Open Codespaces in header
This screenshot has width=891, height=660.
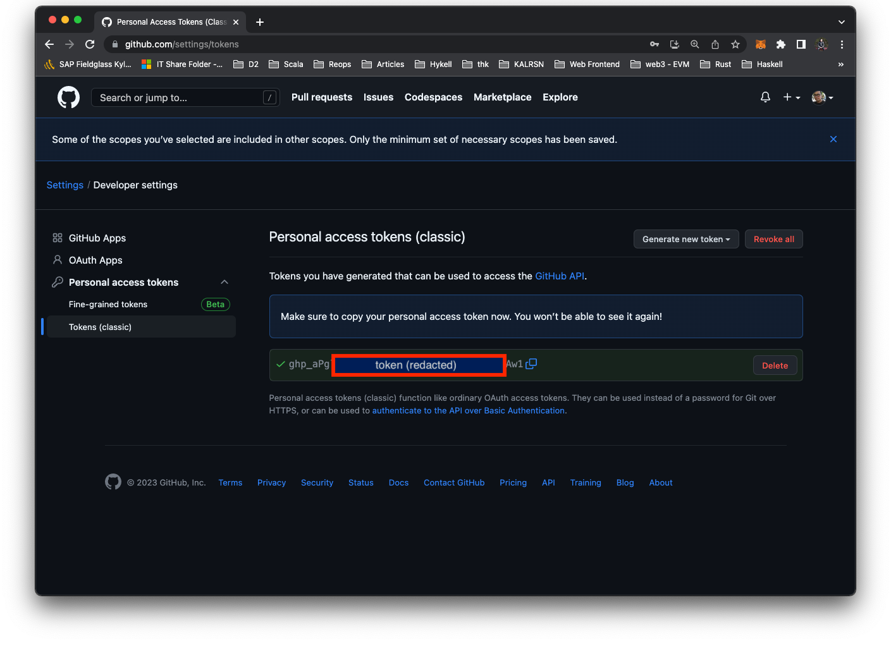coord(433,97)
